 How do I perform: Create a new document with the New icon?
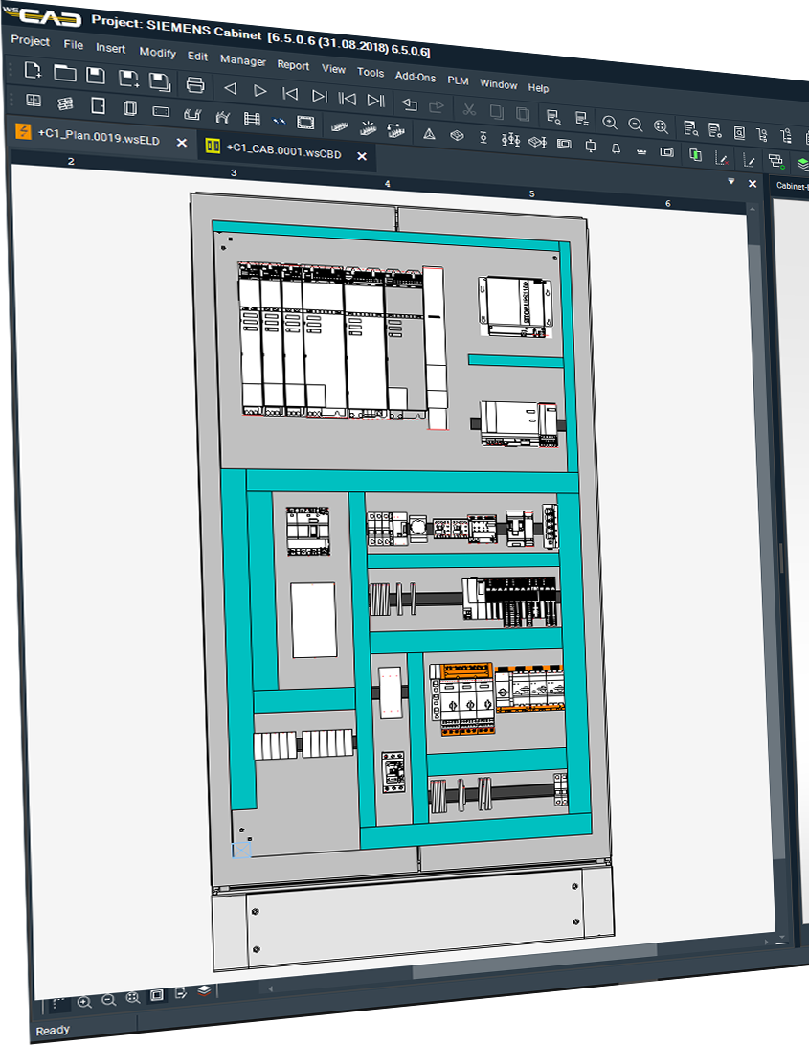point(32,70)
